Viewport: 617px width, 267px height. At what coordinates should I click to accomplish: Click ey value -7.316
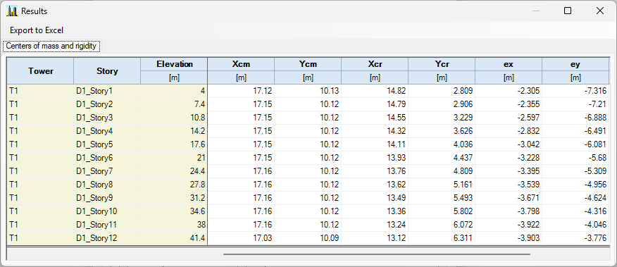point(575,91)
